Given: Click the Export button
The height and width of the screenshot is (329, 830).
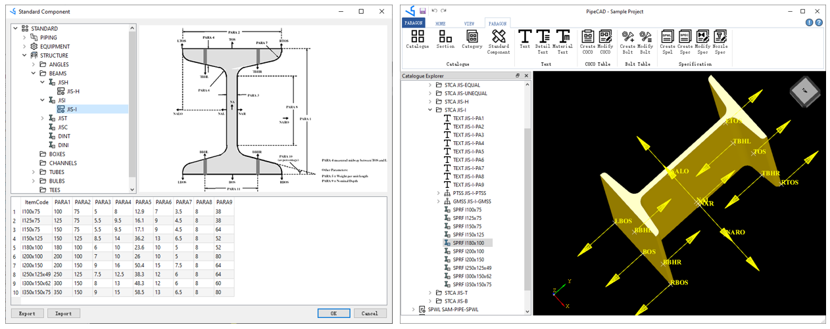Looking at the screenshot, I should click(28, 313).
